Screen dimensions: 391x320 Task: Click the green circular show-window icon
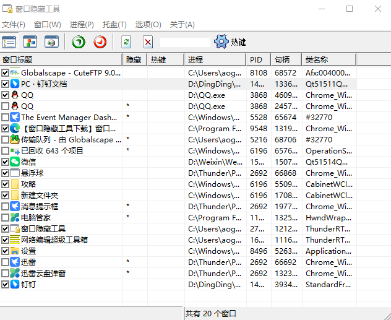coord(79,42)
